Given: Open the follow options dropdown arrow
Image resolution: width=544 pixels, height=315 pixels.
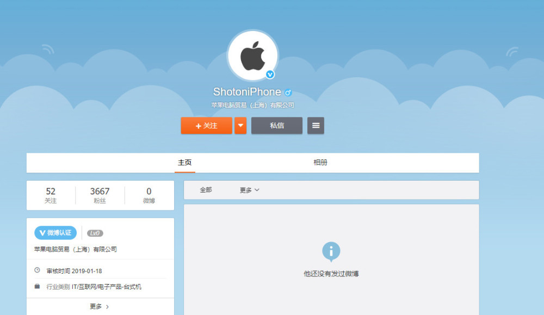Looking at the screenshot, I should tap(240, 126).
